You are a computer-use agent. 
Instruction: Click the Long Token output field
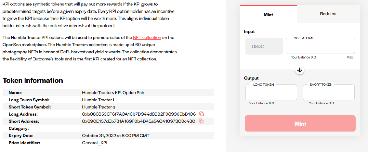click(x=271, y=92)
